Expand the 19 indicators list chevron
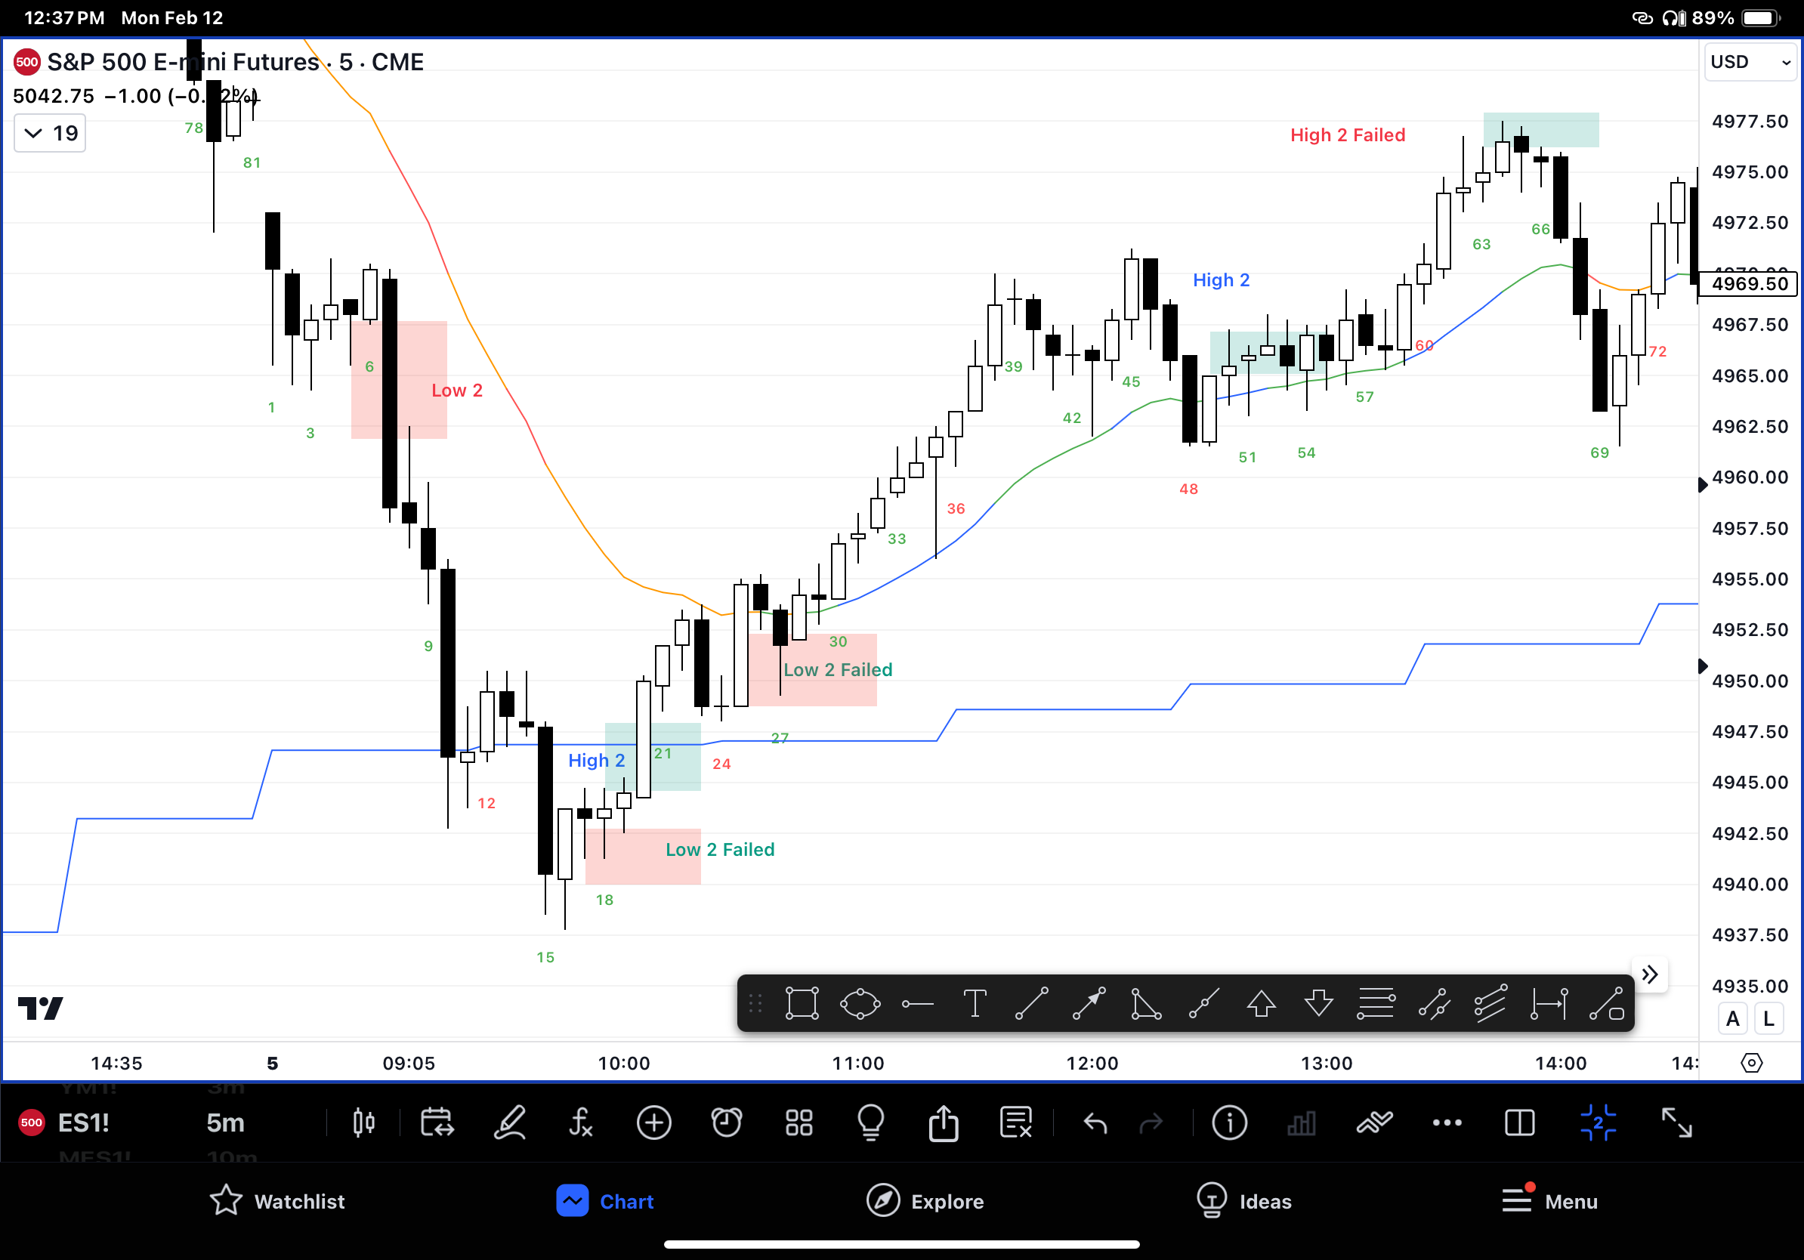This screenshot has height=1260, width=1804. pos(48,133)
